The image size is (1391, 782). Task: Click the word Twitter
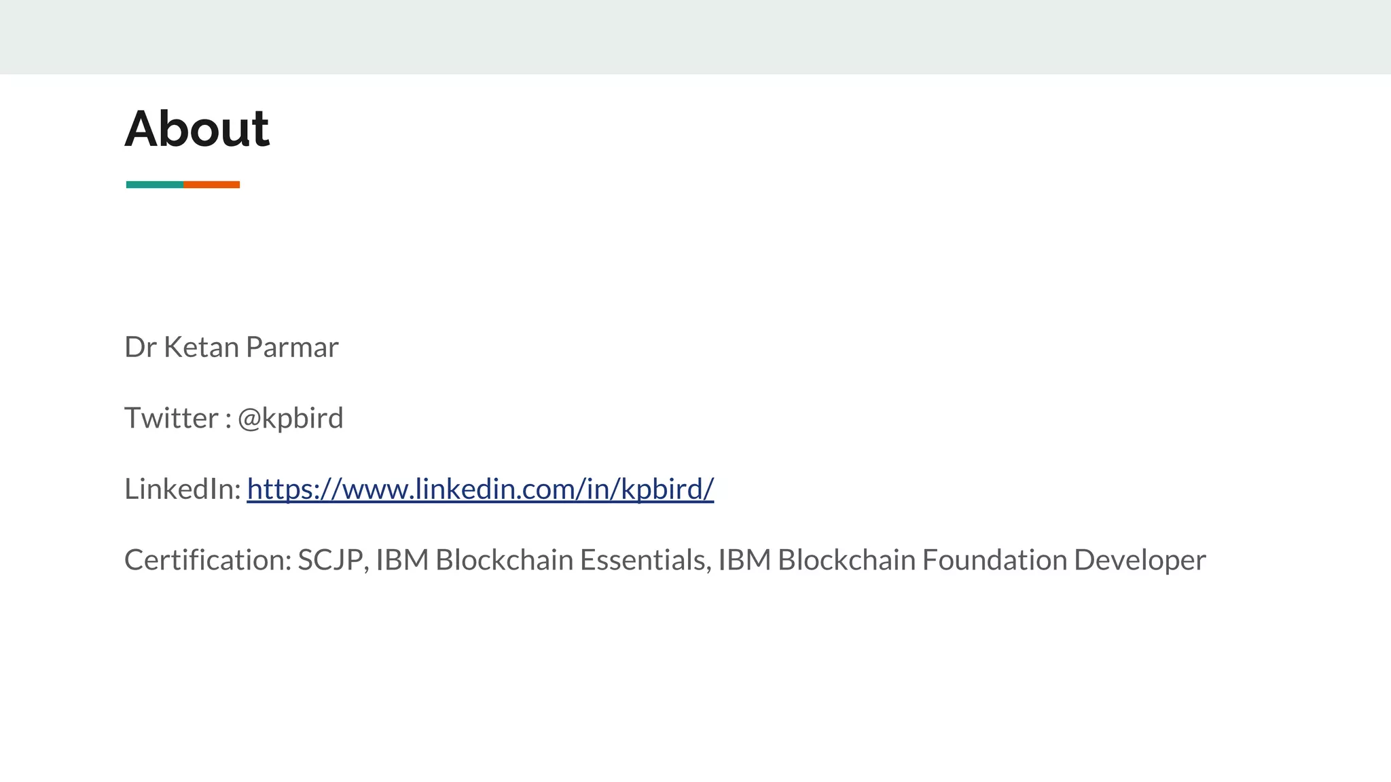pos(171,418)
